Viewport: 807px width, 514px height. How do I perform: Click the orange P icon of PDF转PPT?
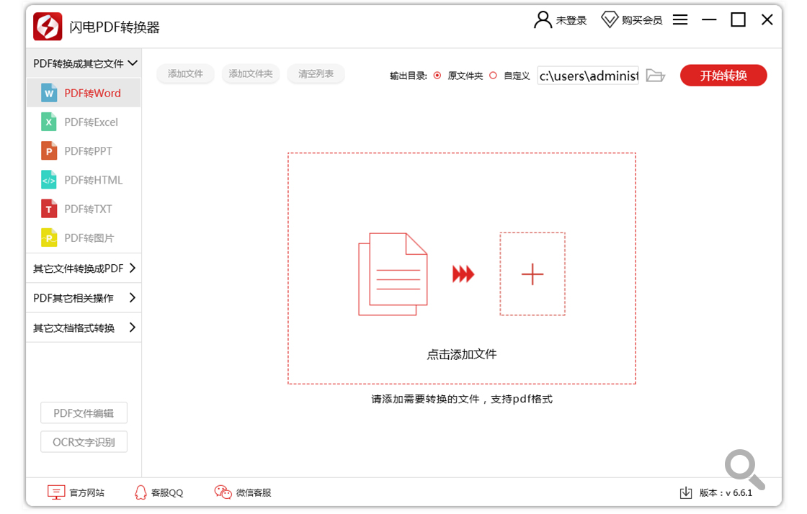pyautogui.click(x=48, y=150)
